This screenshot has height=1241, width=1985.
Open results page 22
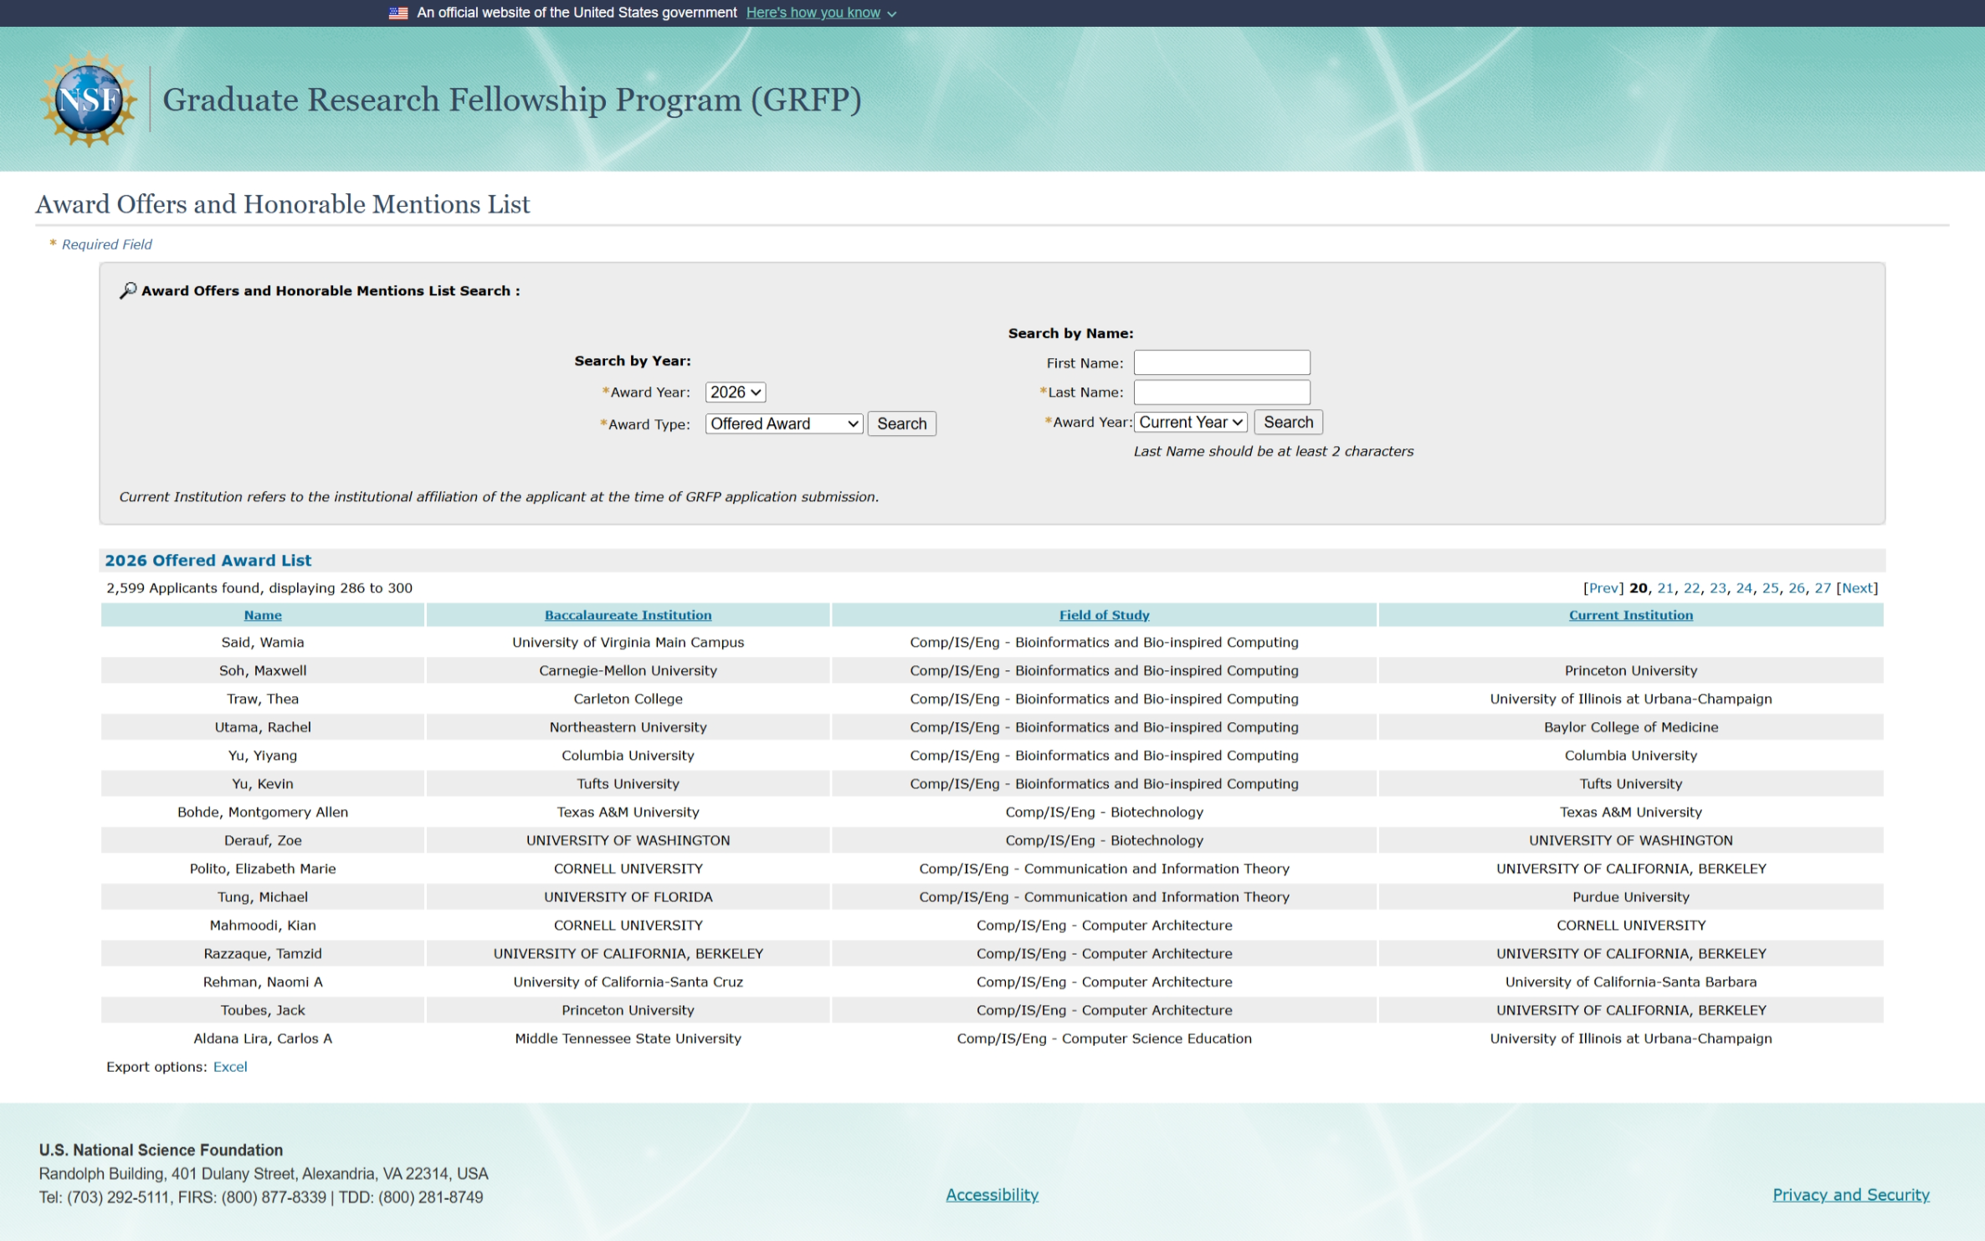[x=1691, y=588]
